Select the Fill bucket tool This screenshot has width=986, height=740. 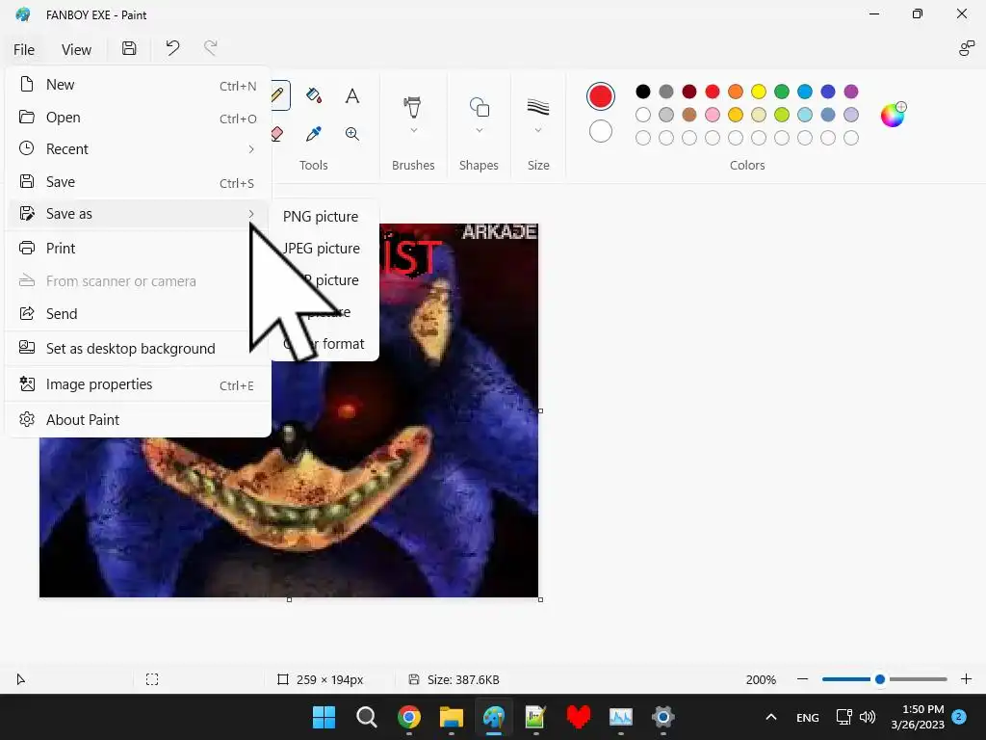[x=314, y=95]
